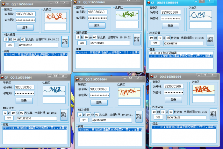Select the highlighted 19:10:27 log entry
223x149 pixels.
click(181, 56)
